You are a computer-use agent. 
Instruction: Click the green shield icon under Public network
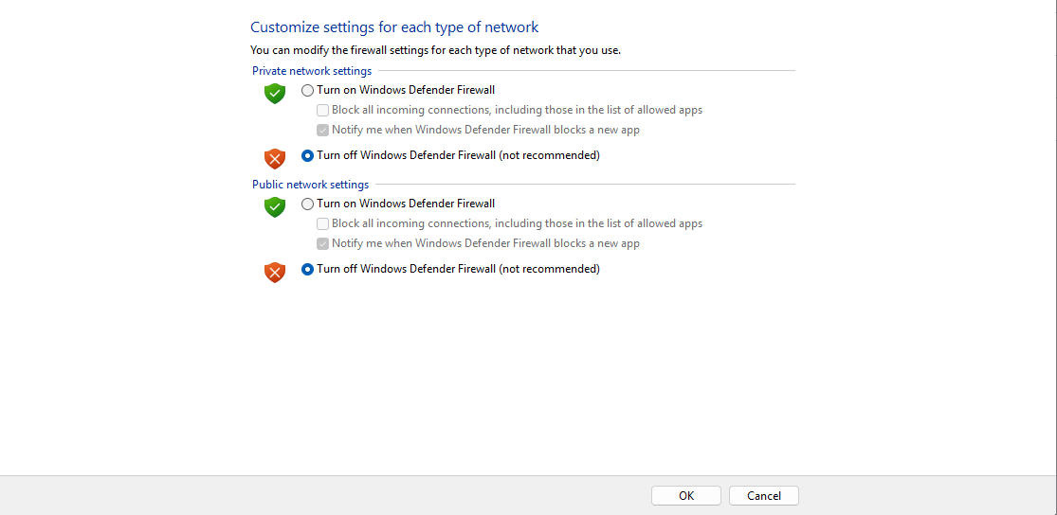pos(274,207)
